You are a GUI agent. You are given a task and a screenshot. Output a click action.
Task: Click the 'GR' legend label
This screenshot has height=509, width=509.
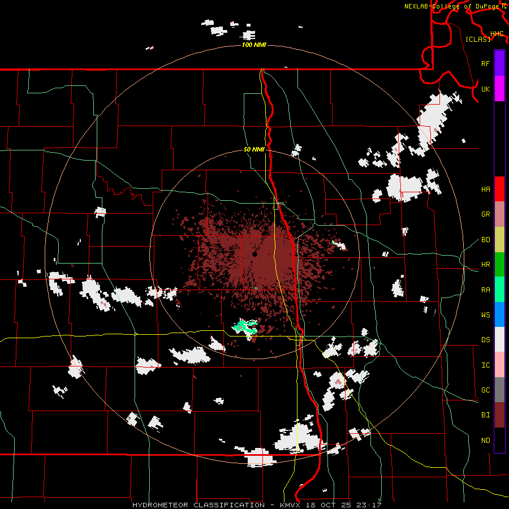click(x=485, y=214)
